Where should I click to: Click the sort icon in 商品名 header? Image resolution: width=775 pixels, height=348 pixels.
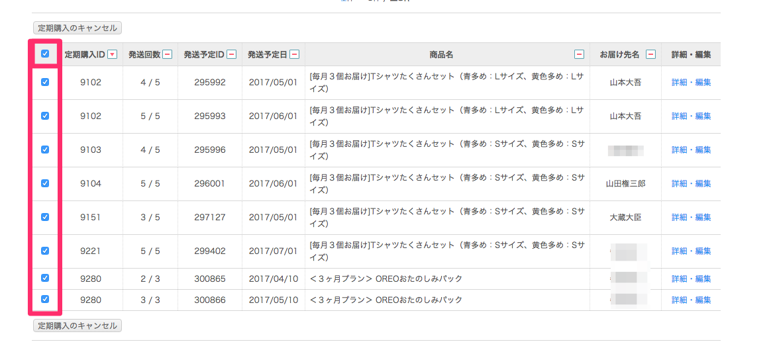pos(580,55)
